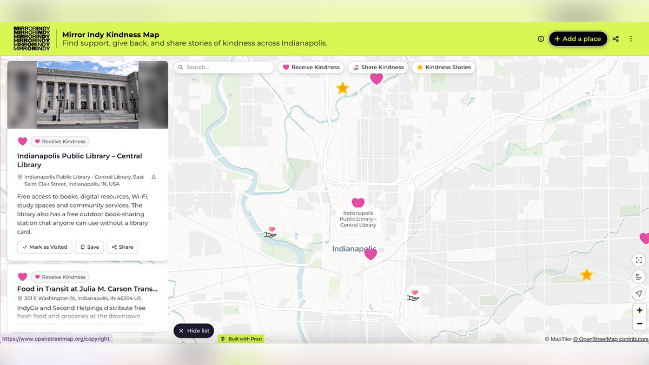Image resolution: width=649 pixels, height=365 pixels.
Task: Click the Add a place button
Action: point(578,39)
